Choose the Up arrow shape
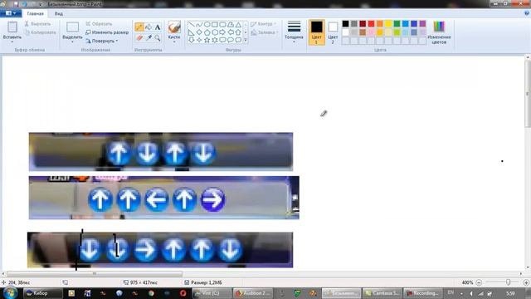531x299 pixels. 238,32
